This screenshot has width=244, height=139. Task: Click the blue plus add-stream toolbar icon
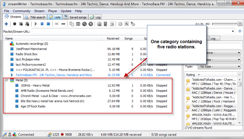pos(6,24)
